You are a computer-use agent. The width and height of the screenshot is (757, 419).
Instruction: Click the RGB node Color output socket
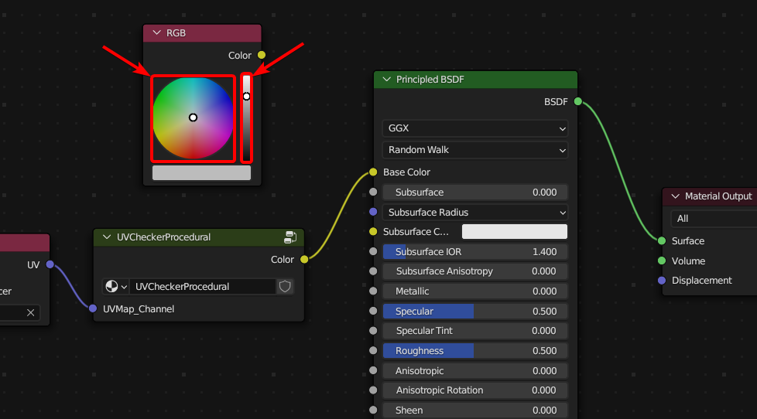(x=262, y=55)
